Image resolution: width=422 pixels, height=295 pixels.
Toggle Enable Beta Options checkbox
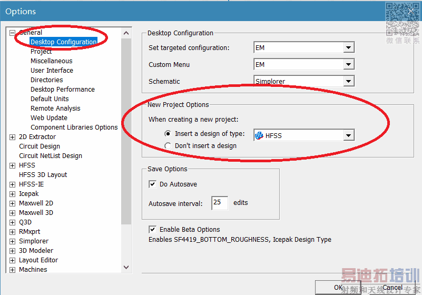(152, 229)
